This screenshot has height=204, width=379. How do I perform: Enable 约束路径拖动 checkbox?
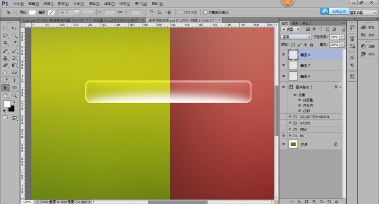coord(205,12)
